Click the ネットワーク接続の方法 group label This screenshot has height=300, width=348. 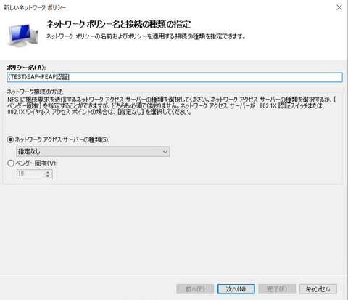[x=35, y=92]
